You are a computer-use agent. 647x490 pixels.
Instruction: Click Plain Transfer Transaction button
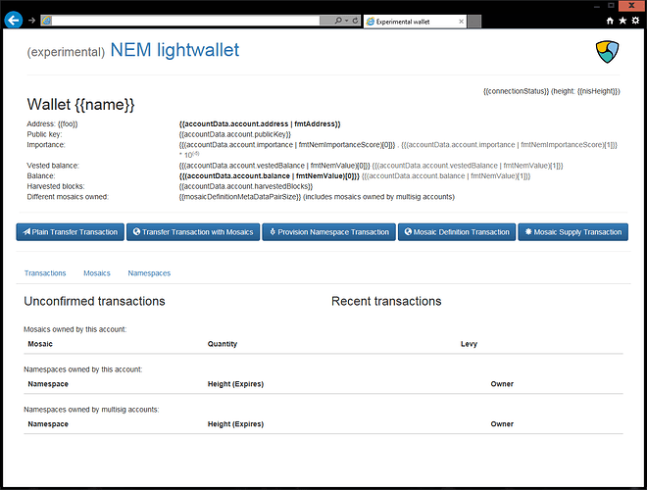click(x=71, y=232)
